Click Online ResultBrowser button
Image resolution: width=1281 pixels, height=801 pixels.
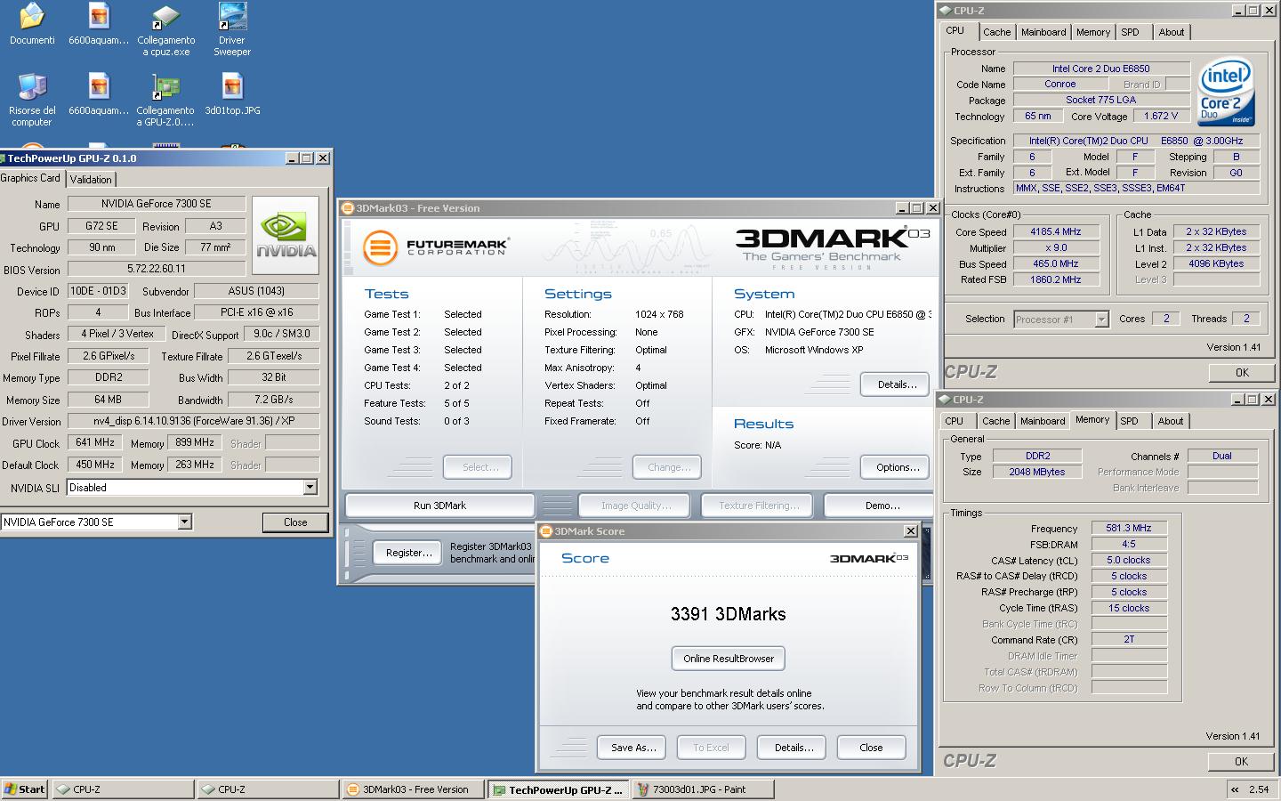coord(728,659)
